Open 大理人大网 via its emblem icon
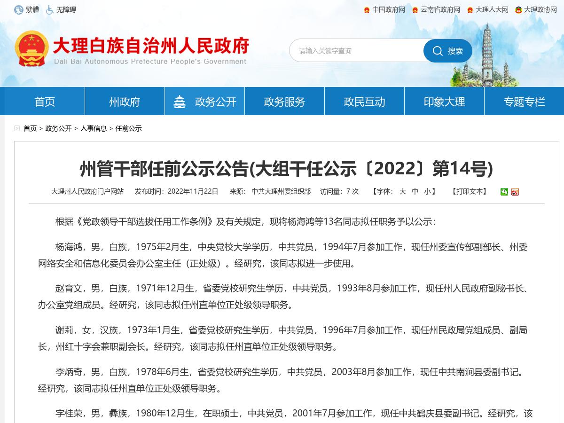564x423 pixels. (470, 9)
